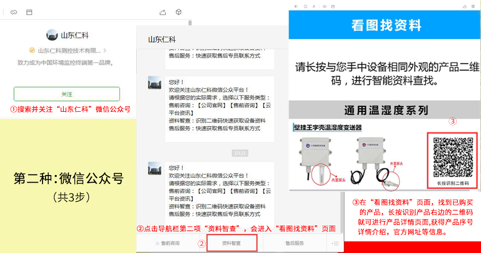
Task: Click the share icon in right panel toolbar
Action: point(463,6)
